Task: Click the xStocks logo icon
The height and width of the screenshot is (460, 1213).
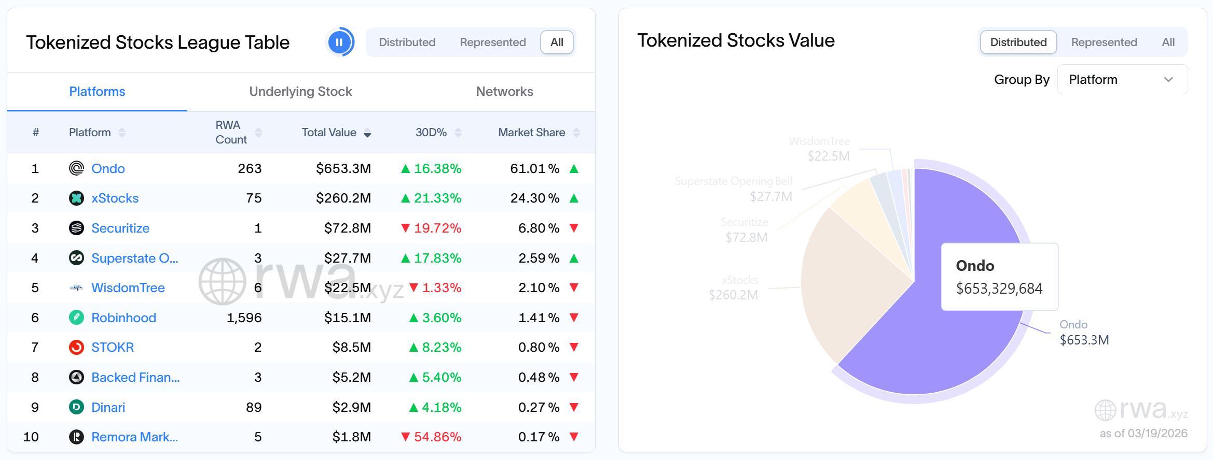Action: pos(76,198)
